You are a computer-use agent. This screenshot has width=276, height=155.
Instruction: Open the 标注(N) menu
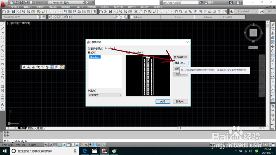[x=105, y=7]
